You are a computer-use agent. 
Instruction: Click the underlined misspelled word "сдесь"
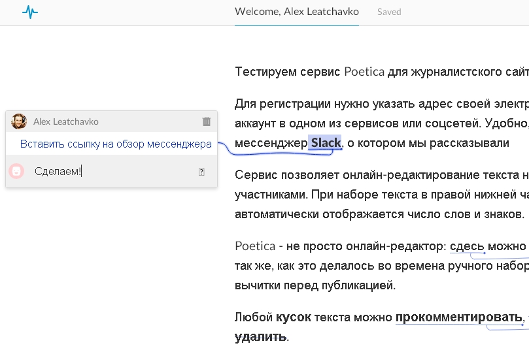467,246
